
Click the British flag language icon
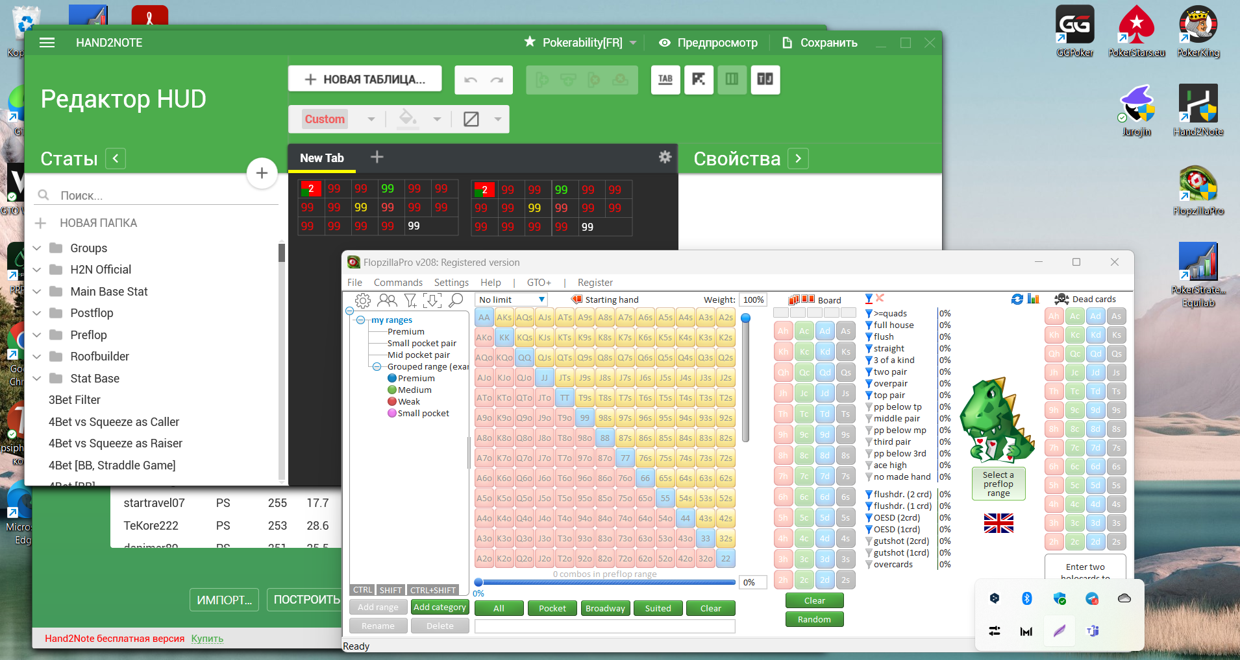pos(998,523)
